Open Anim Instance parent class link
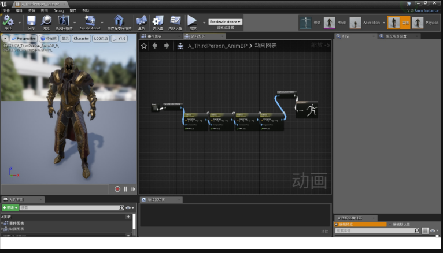The image size is (443, 253). tap(426, 11)
